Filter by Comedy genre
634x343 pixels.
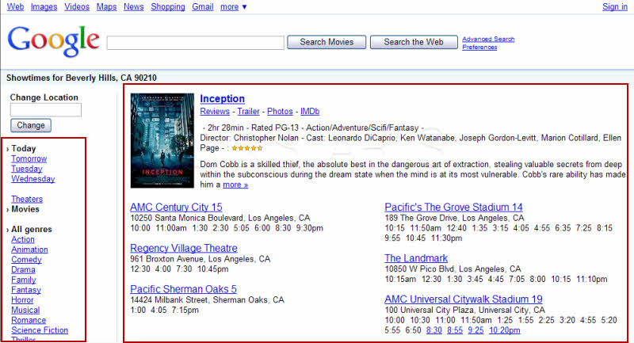point(26,260)
